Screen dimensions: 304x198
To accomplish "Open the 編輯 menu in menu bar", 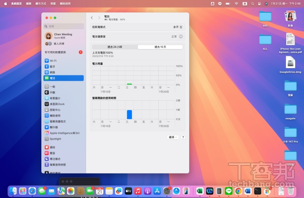I will tap(29, 3).
